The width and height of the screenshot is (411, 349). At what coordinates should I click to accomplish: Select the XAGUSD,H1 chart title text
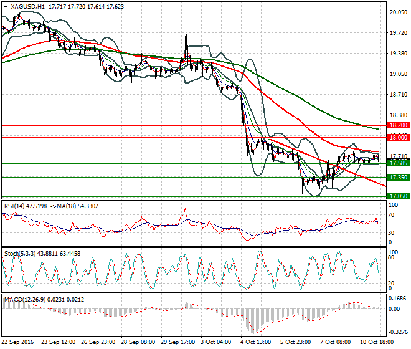click(28, 7)
